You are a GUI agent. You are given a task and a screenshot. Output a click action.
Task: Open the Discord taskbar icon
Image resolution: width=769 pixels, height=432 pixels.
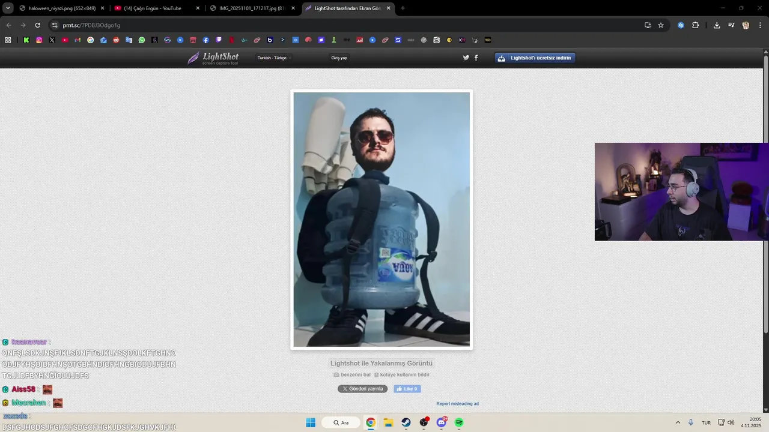(442, 422)
